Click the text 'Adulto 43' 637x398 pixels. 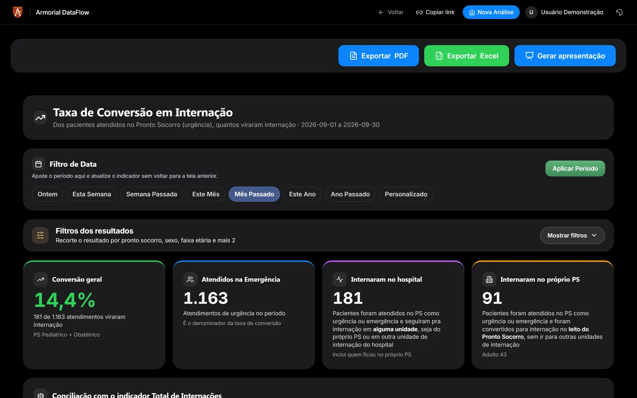coord(494,355)
